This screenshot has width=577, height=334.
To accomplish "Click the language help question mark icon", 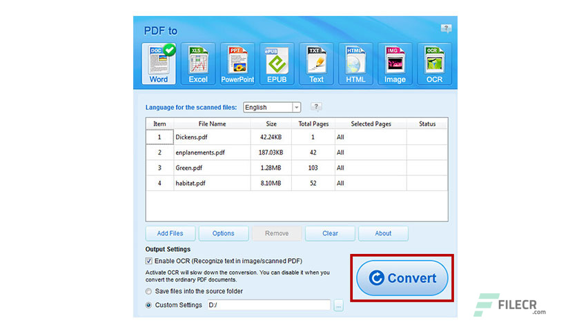I will coord(316,107).
